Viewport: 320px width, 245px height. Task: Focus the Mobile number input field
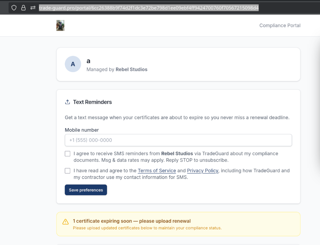(x=178, y=140)
